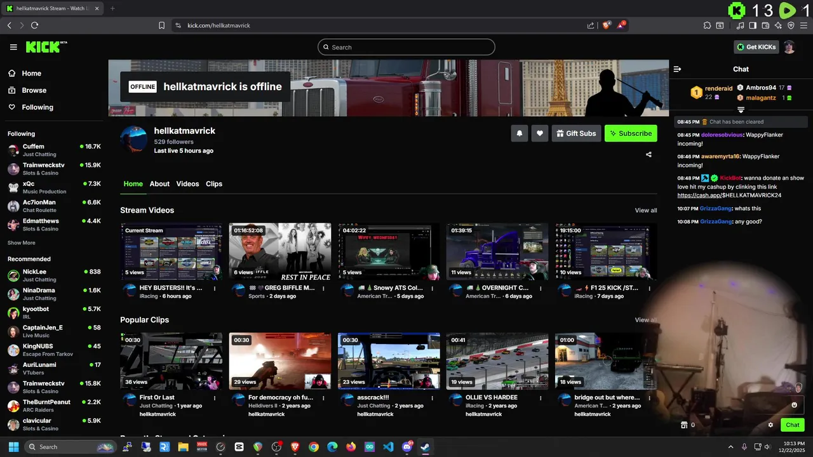Open options for First Or Last clip
The height and width of the screenshot is (457, 813).
tap(215, 398)
